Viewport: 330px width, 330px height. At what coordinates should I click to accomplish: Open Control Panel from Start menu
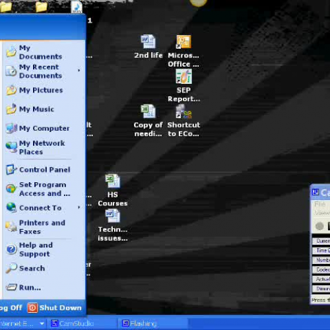42,170
